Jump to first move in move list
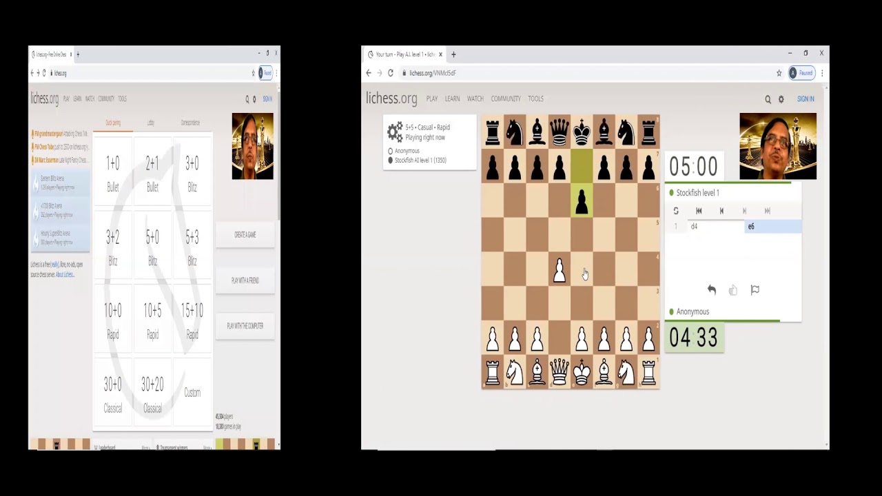The width and height of the screenshot is (882, 496). point(699,211)
